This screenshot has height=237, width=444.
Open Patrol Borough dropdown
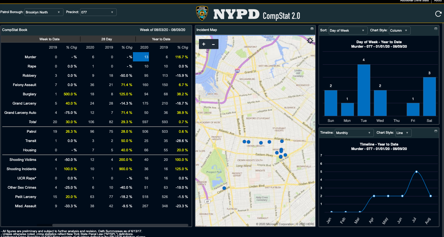click(x=44, y=12)
